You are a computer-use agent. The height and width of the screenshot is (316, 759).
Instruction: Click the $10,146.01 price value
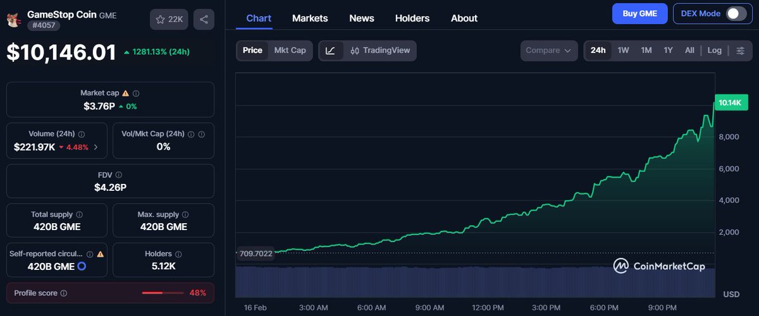click(61, 52)
